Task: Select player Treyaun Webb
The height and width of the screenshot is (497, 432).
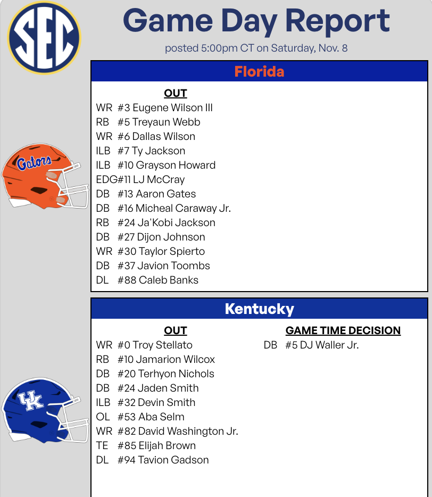Action: click(166, 122)
